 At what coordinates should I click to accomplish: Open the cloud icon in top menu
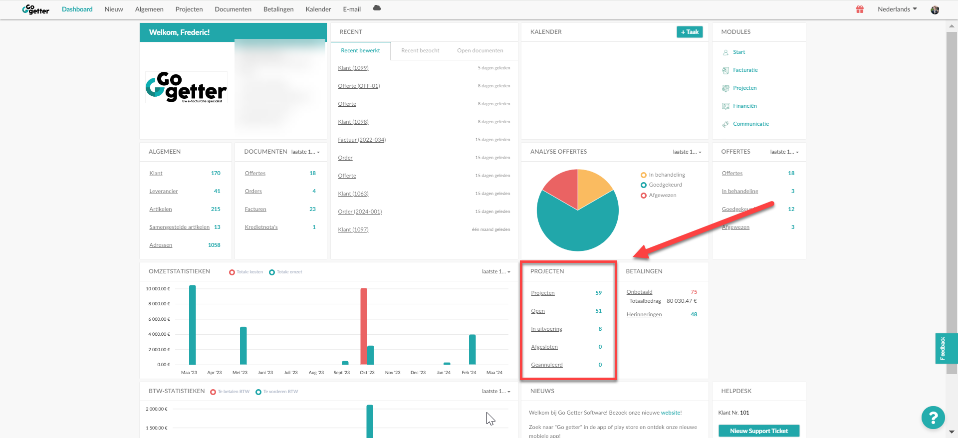point(377,8)
